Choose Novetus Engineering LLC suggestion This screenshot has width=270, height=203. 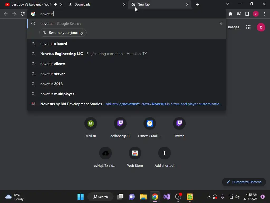click(x=127, y=54)
